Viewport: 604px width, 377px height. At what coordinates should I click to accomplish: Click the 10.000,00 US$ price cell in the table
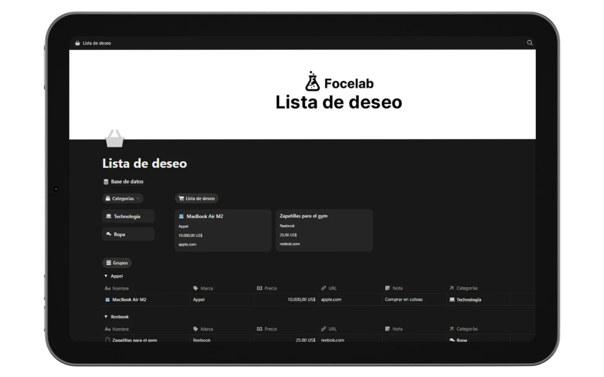[x=286, y=300]
